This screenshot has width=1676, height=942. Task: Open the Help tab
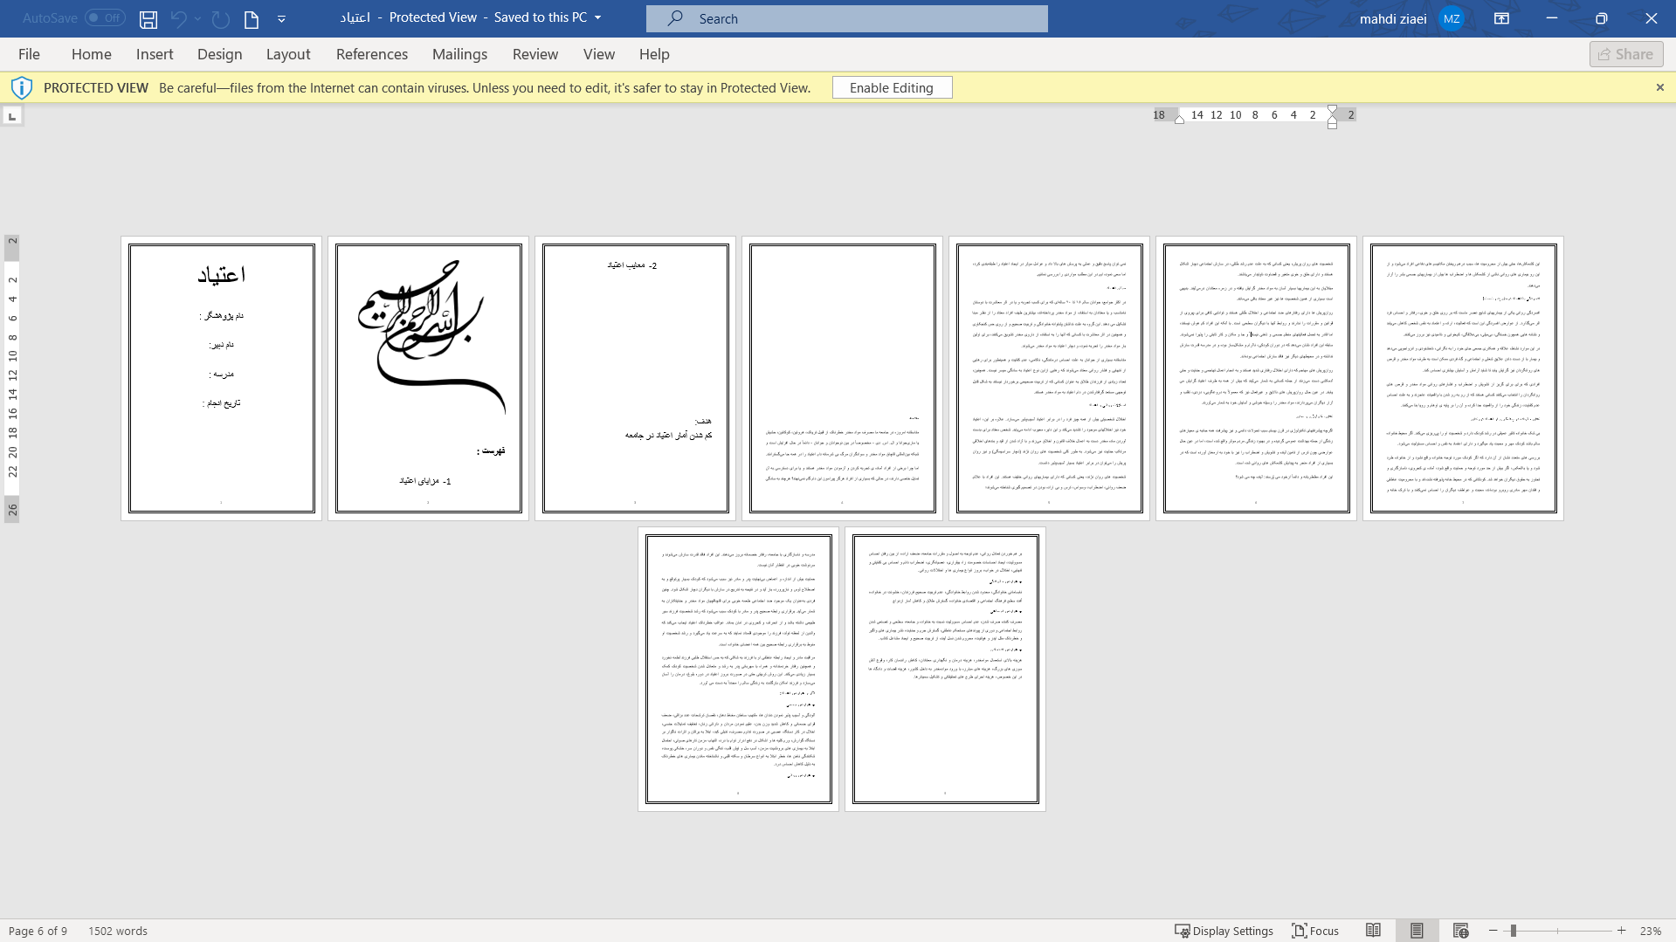(654, 54)
